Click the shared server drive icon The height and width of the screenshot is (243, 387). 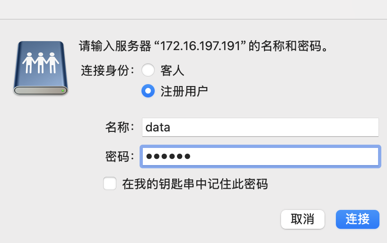(x=41, y=68)
